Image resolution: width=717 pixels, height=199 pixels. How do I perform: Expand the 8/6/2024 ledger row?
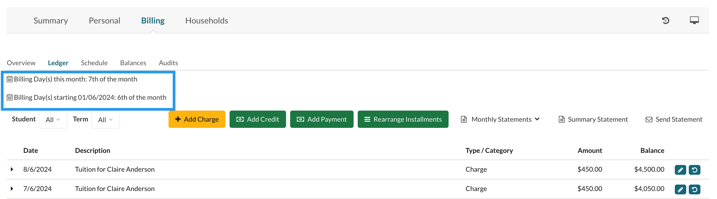[12, 169]
